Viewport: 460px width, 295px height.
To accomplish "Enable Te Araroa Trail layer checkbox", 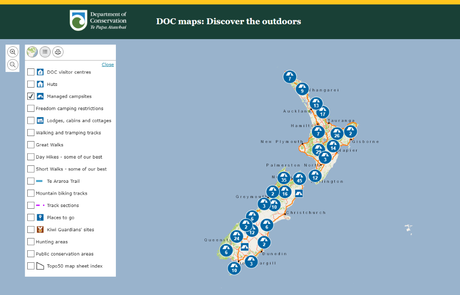I will (31, 181).
